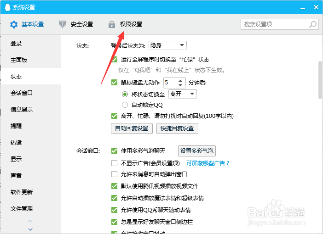Select 将状态切换至 radio button
Viewport: 323px width, 234px height.
coord(125,95)
